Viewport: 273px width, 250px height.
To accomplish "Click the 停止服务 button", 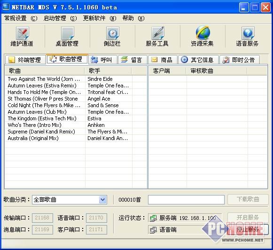I will click(x=248, y=229).
